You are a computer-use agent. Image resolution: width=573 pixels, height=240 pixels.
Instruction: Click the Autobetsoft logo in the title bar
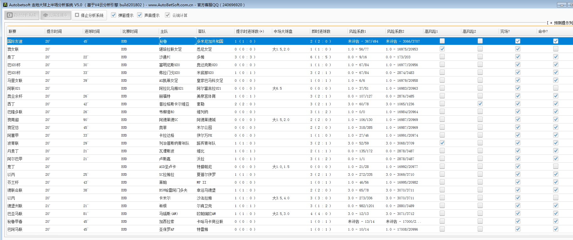pos(5,5)
